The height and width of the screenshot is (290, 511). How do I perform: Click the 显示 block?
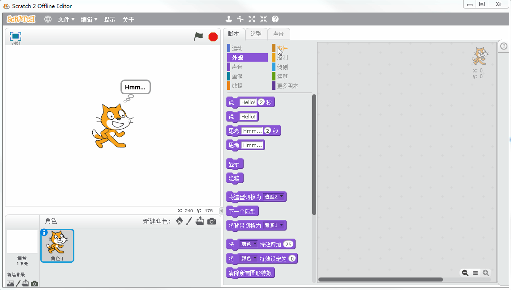point(235,164)
